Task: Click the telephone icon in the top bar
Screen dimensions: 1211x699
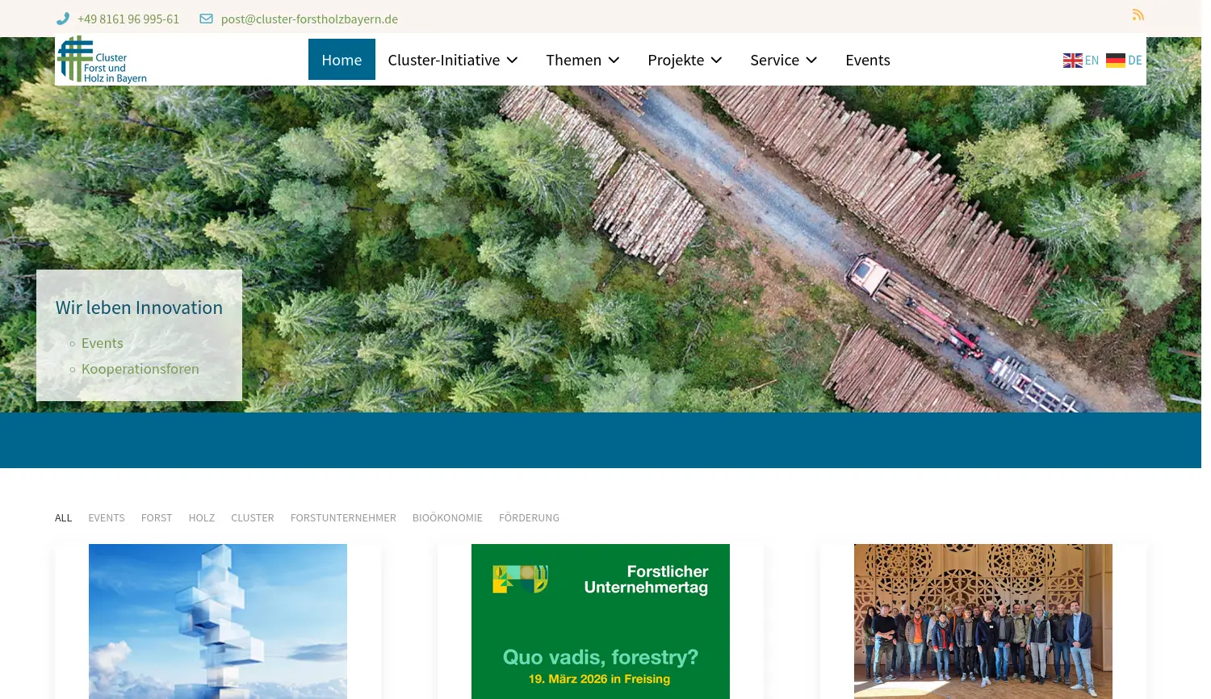Action: pos(63,19)
